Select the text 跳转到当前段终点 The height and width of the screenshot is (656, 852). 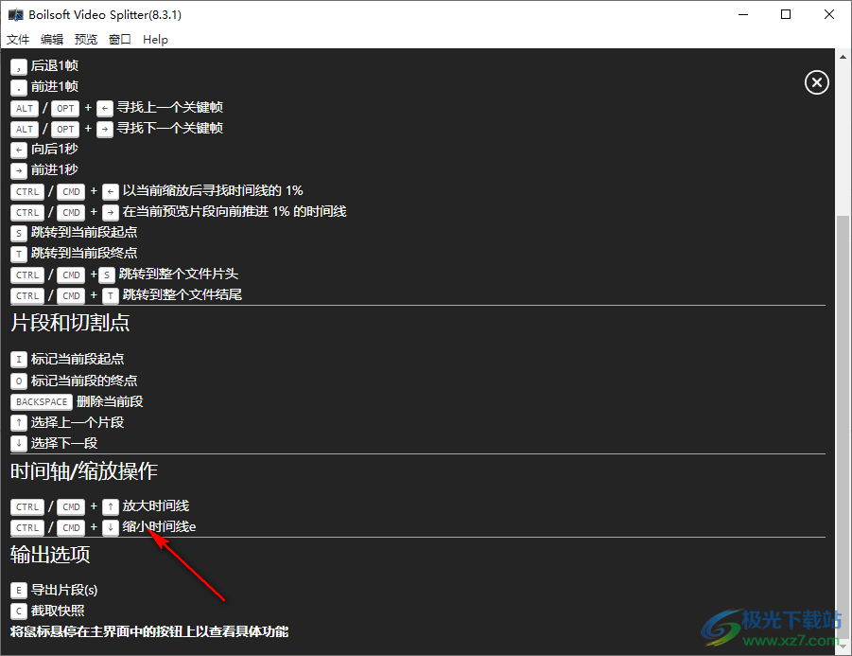coord(84,253)
